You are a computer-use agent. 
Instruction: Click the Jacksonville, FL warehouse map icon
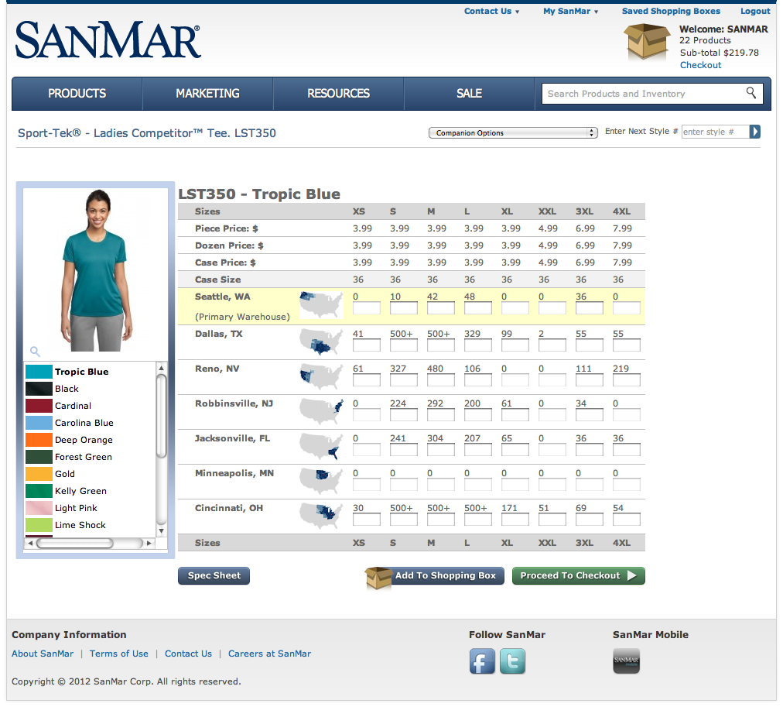pyautogui.click(x=321, y=447)
